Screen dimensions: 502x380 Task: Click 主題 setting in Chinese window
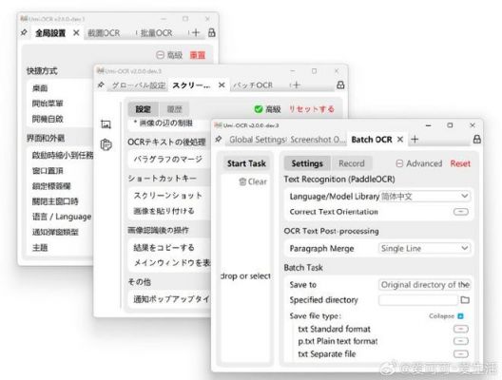[40, 247]
